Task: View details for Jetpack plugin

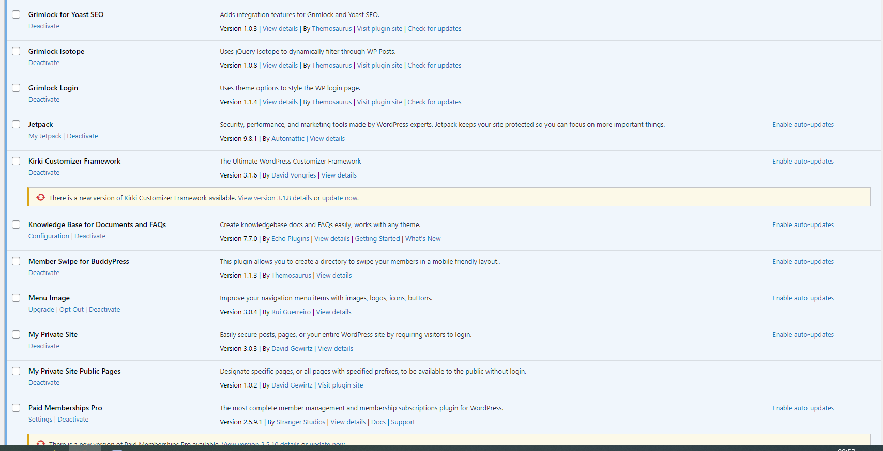Action: tap(327, 139)
